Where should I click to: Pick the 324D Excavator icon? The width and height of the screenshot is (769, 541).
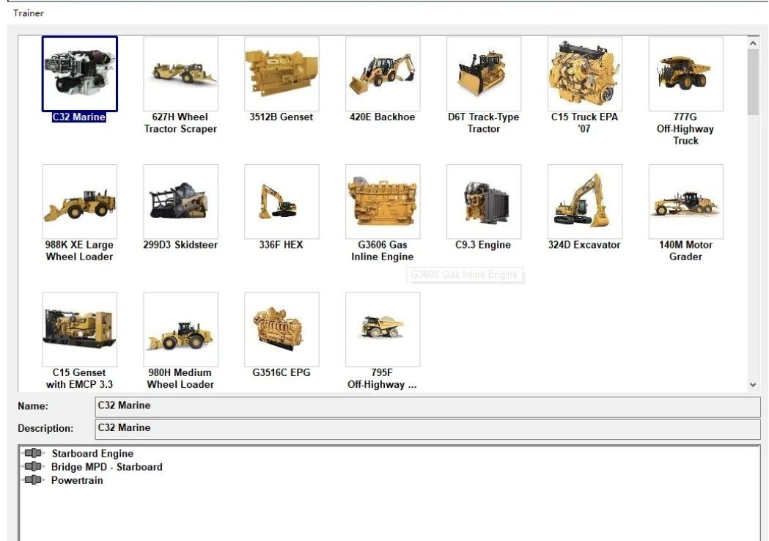[585, 202]
